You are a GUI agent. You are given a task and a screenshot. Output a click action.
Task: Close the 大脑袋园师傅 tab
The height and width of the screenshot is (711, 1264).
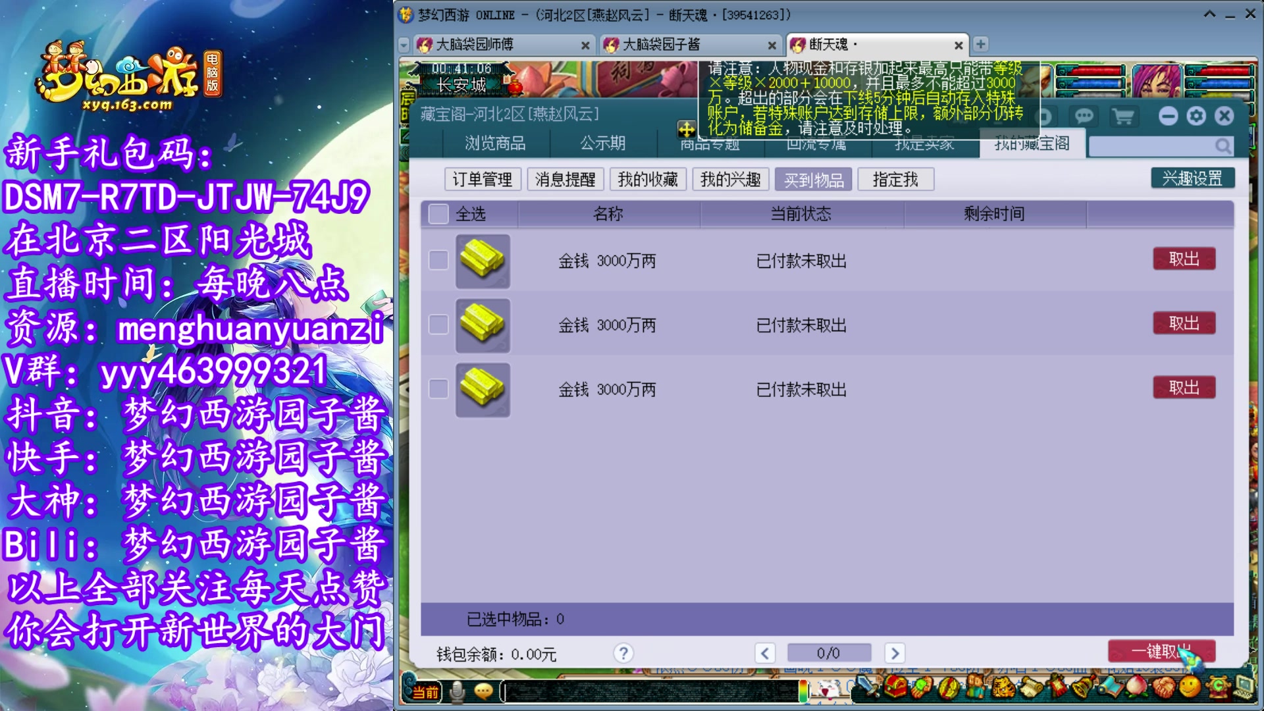click(x=585, y=45)
